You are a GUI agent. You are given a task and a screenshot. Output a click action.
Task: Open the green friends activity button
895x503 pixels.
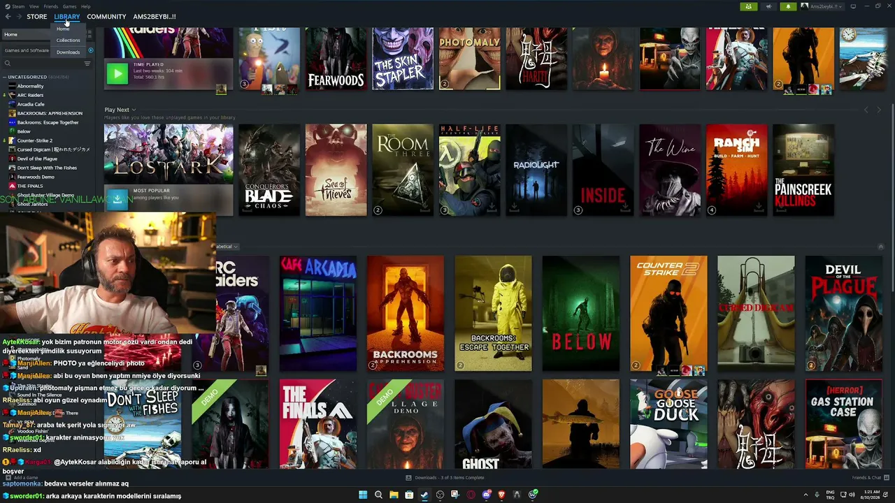coord(748,6)
